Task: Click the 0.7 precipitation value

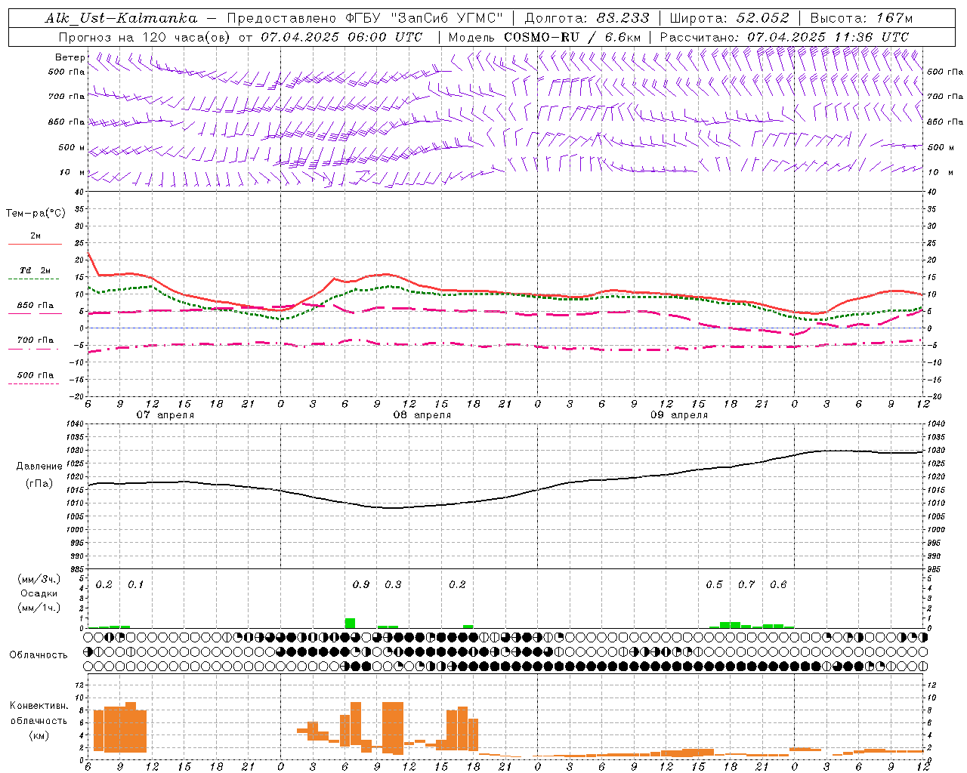Action: click(x=746, y=585)
